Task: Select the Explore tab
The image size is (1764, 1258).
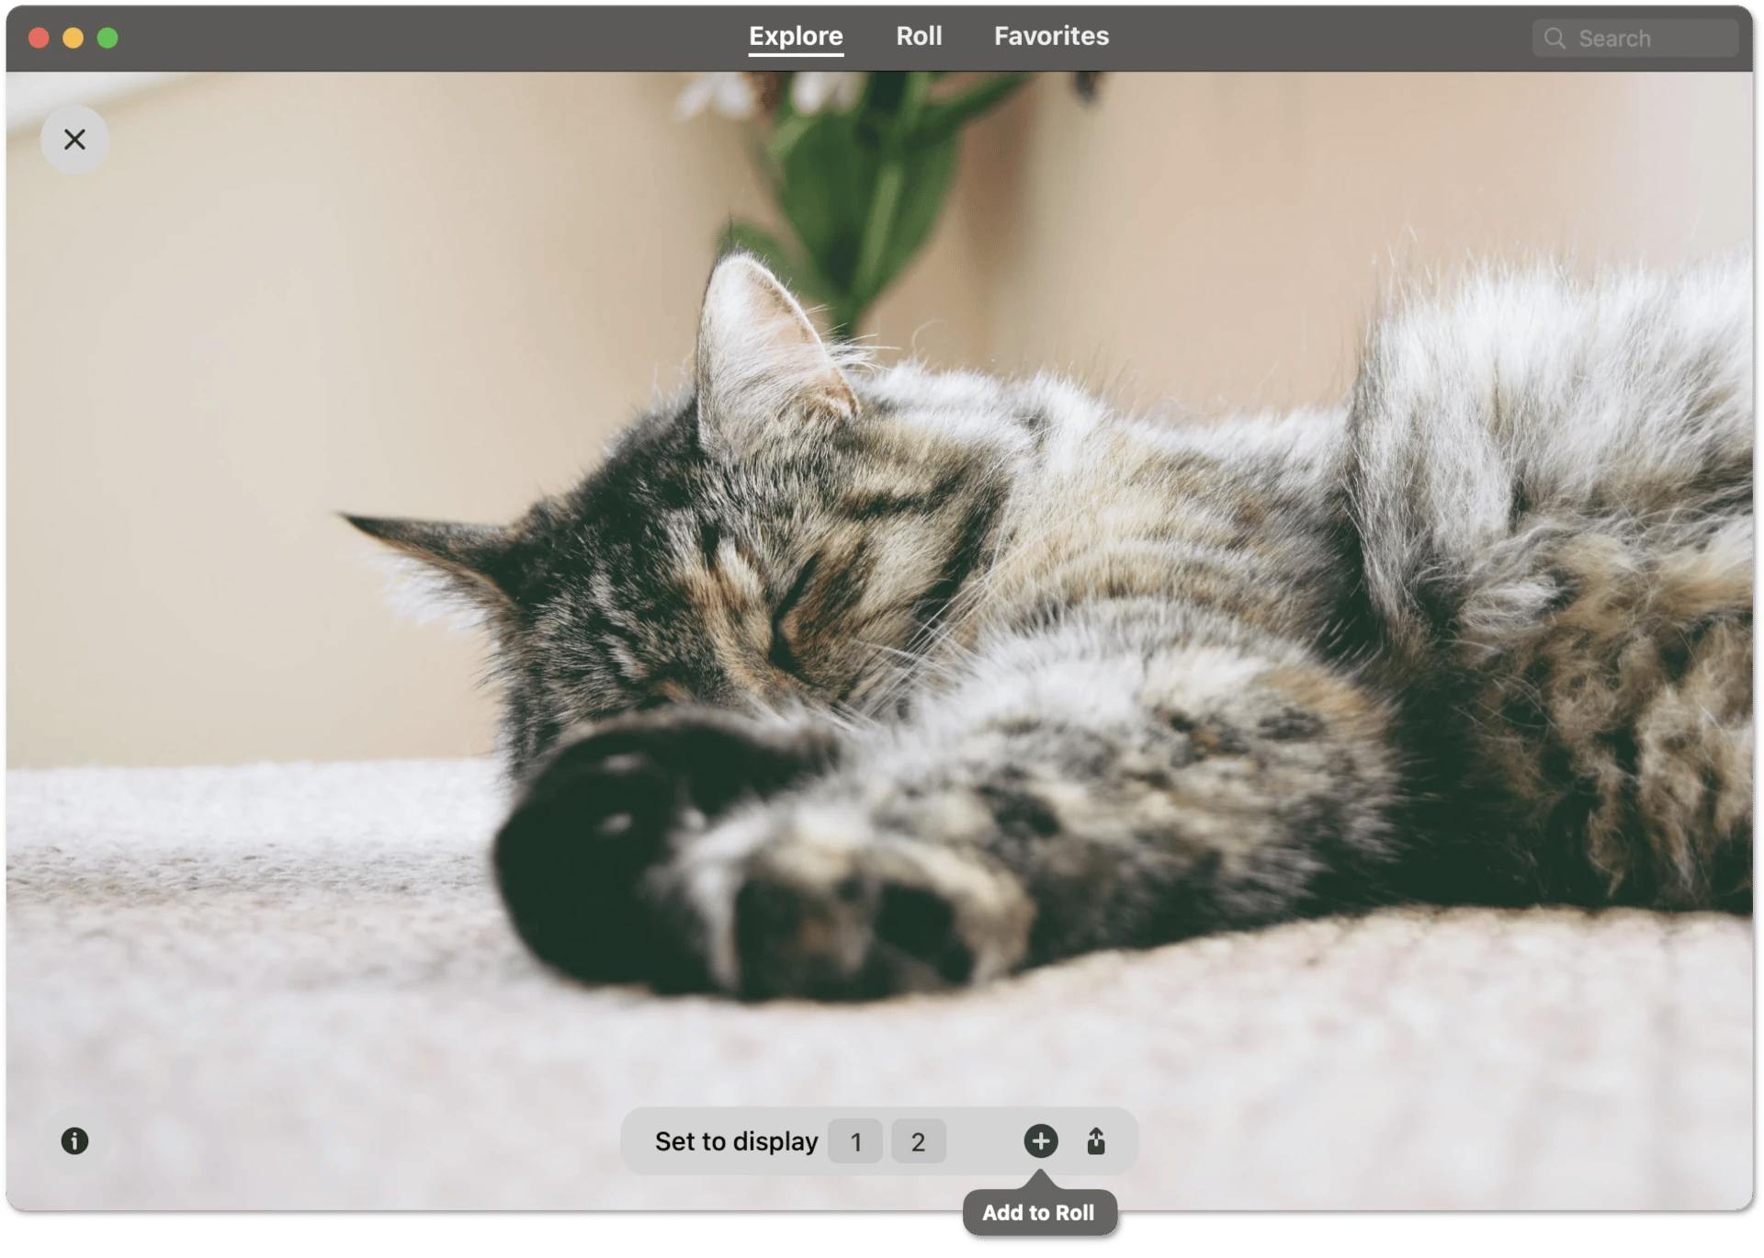Action: (796, 36)
